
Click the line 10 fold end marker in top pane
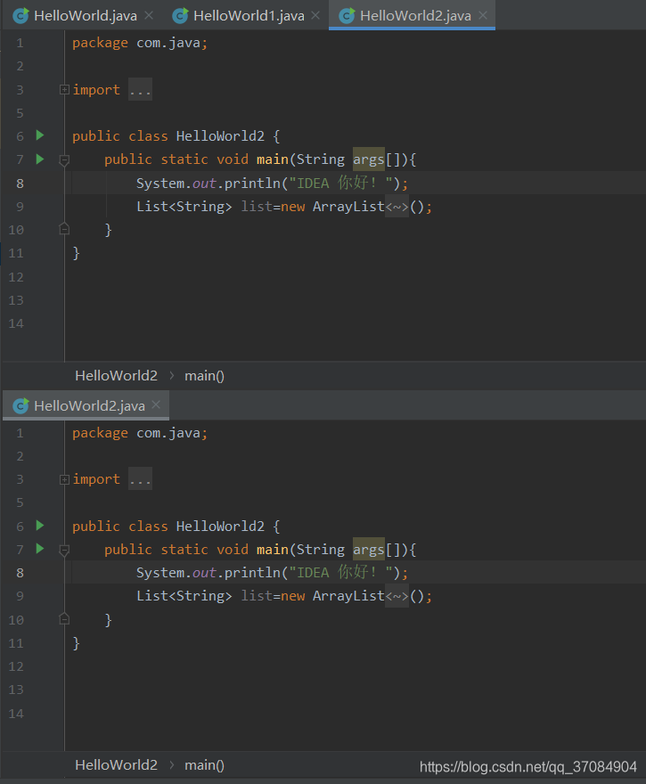pos(64,229)
